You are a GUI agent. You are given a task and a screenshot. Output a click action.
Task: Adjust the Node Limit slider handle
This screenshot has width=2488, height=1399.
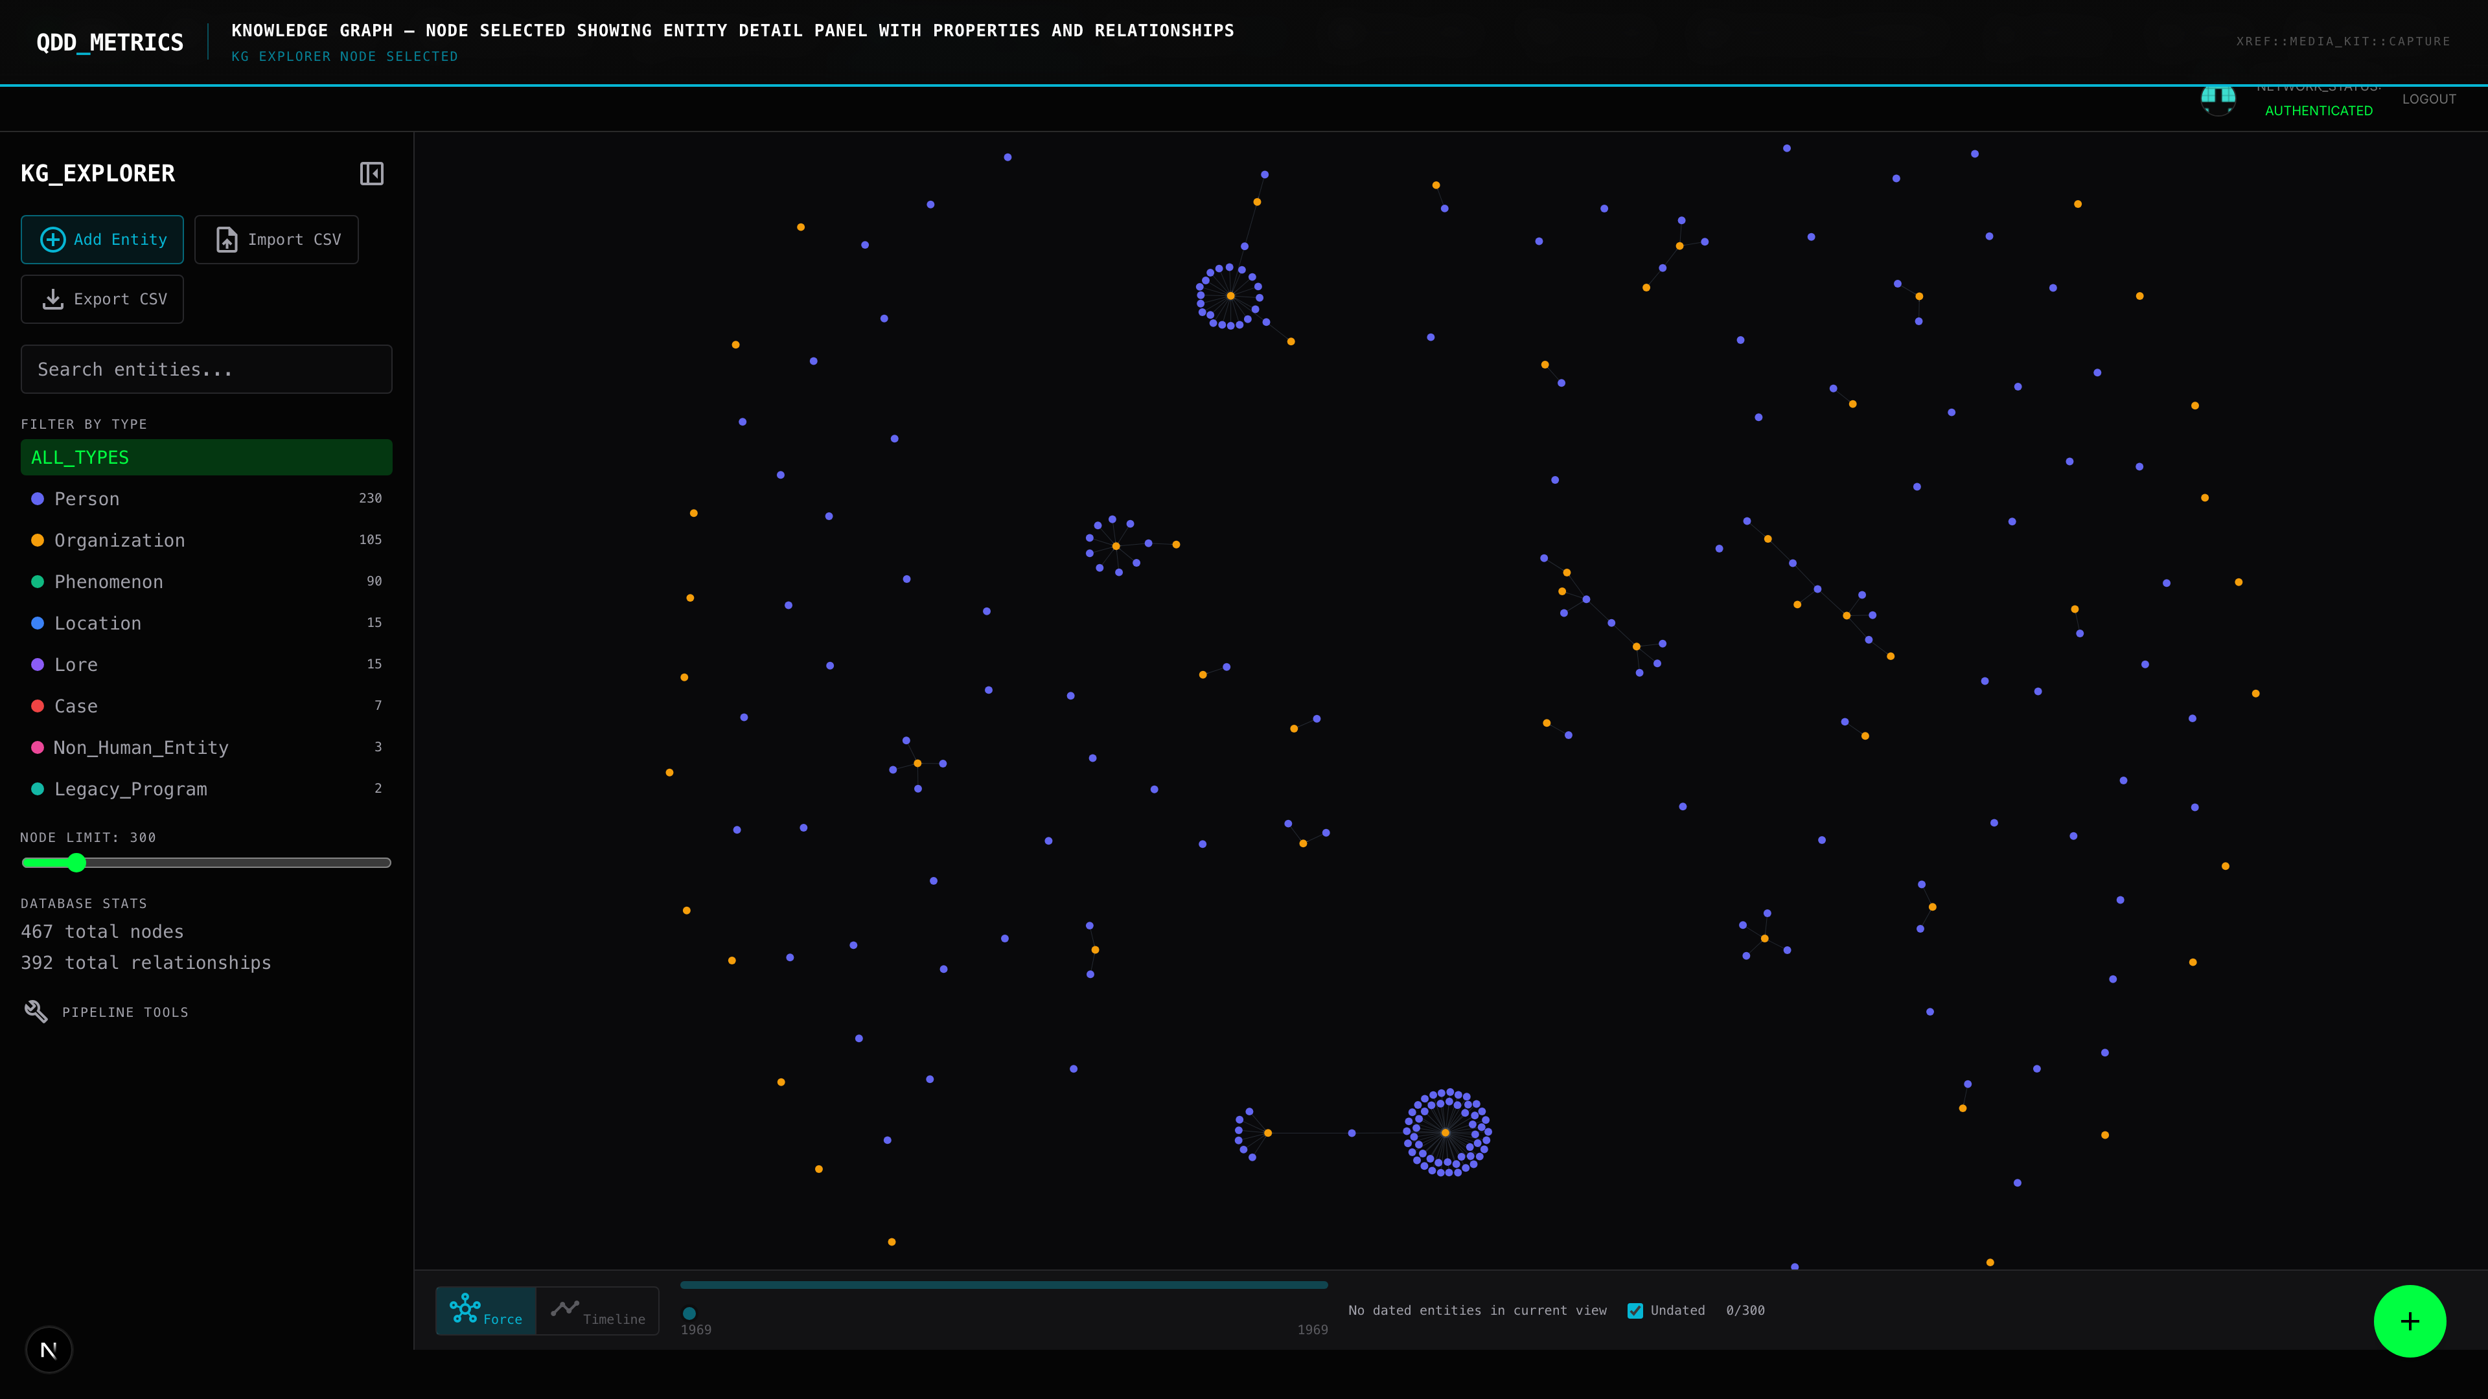click(x=76, y=862)
